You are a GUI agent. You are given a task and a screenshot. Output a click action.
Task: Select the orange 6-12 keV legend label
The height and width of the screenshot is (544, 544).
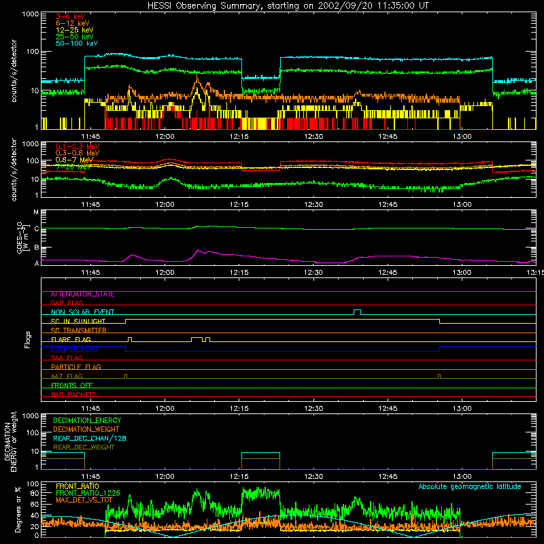[x=73, y=23]
